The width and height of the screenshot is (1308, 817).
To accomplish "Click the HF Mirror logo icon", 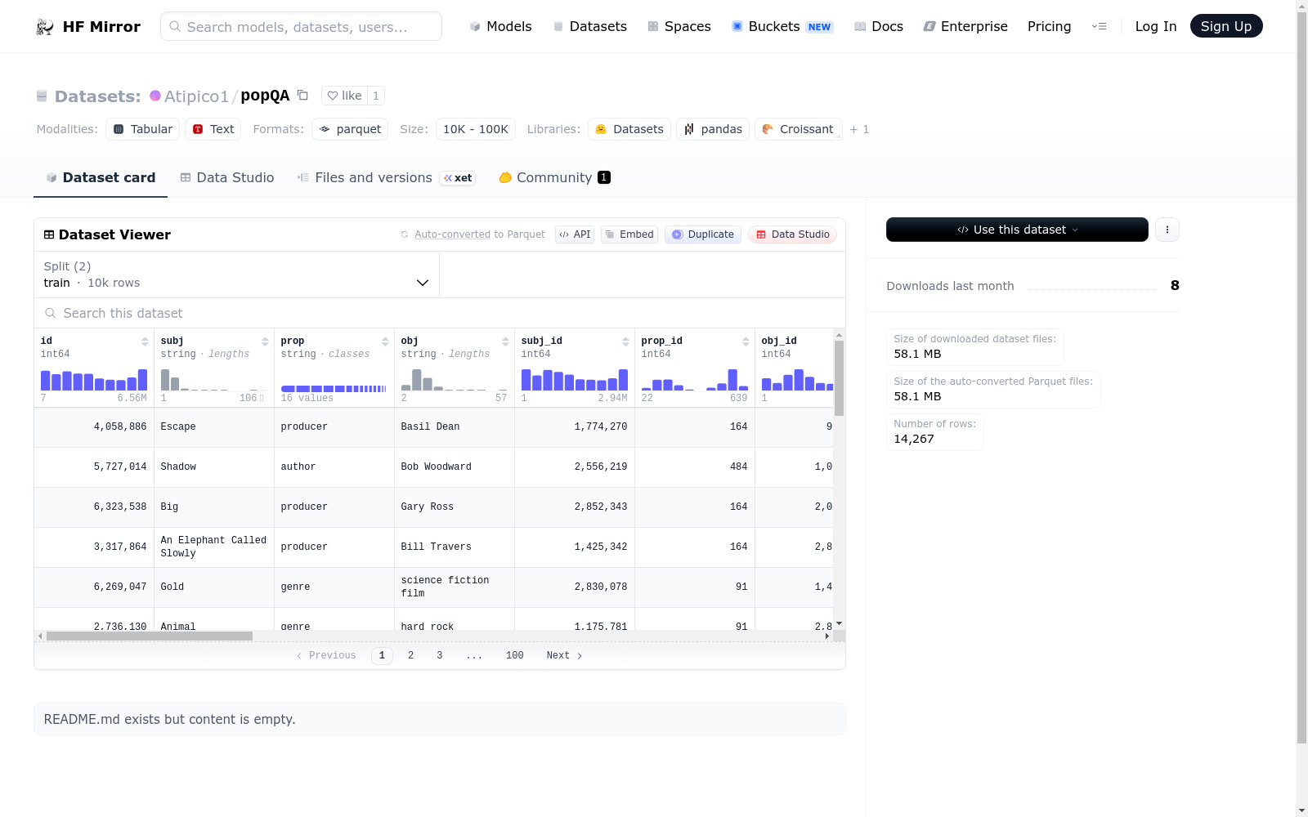I will 45,27.
